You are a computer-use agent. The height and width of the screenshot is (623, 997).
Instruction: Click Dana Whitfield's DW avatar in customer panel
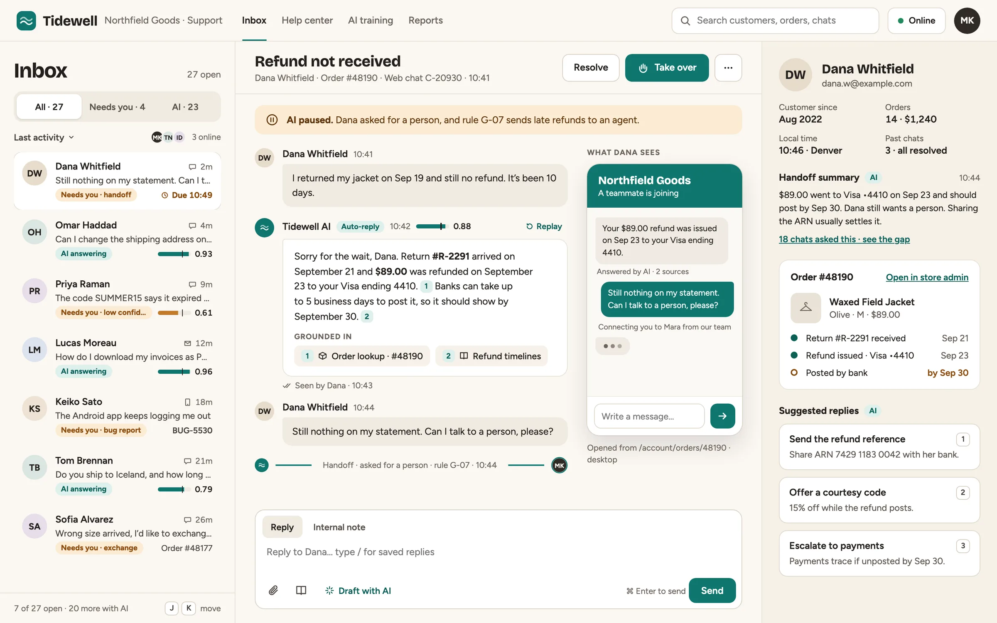795,75
